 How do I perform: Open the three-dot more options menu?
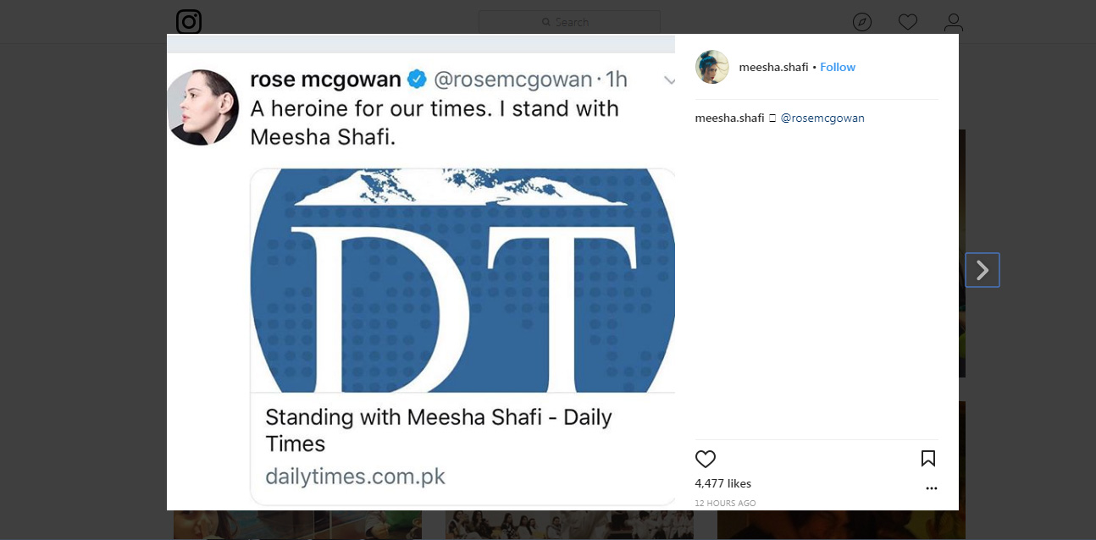pyautogui.click(x=932, y=488)
